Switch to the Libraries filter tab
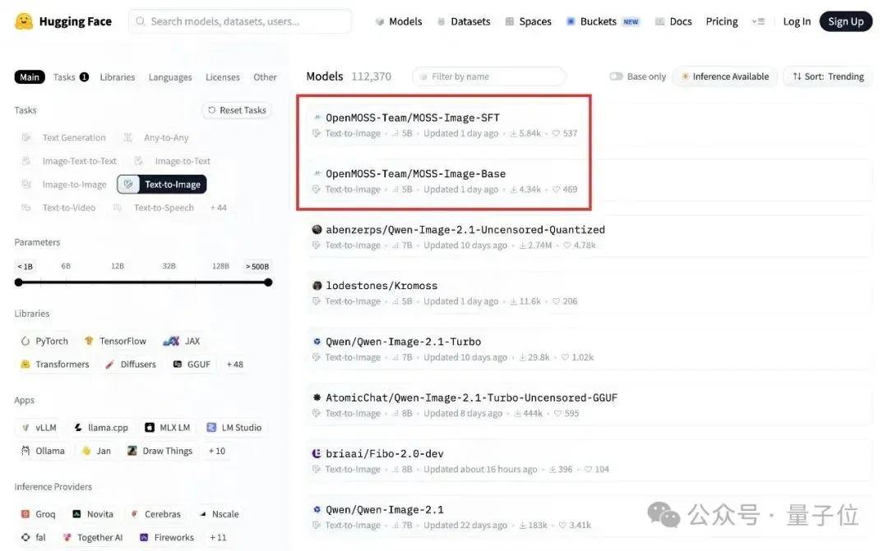Viewport: 888px width, 551px height. 118,77
